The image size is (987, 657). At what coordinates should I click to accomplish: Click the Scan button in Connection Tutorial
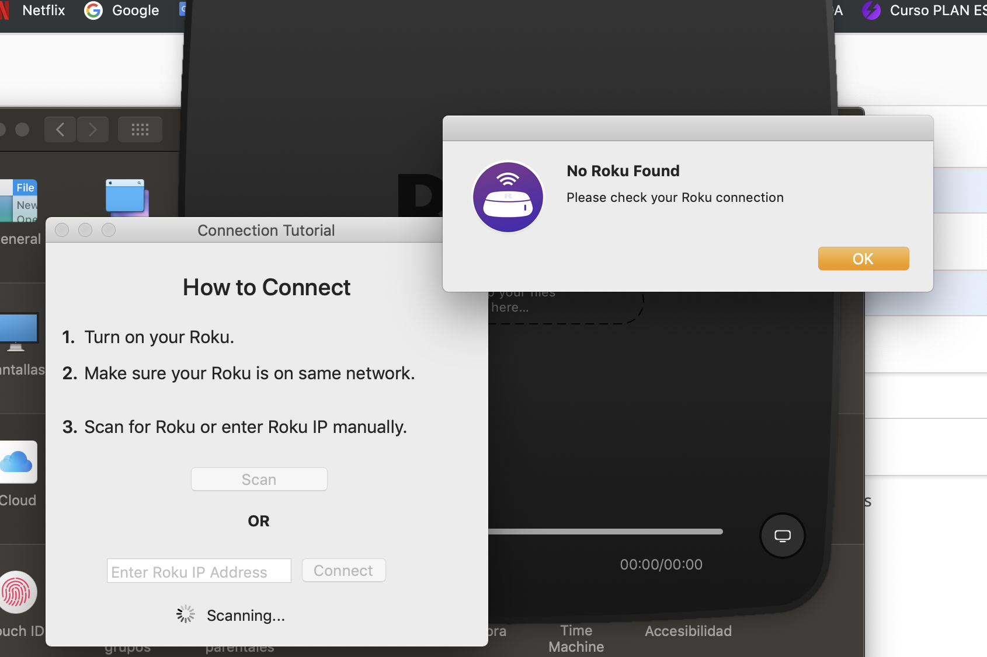(259, 479)
